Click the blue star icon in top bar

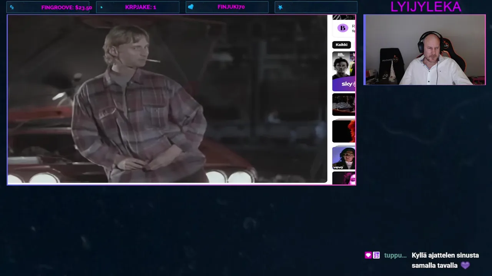tap(280, 7)
